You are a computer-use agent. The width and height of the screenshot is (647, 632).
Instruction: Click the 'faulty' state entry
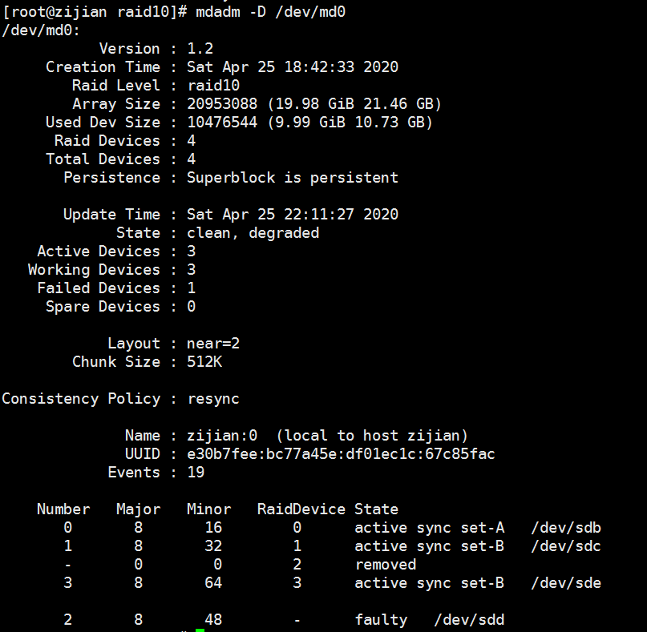[381, 620]
